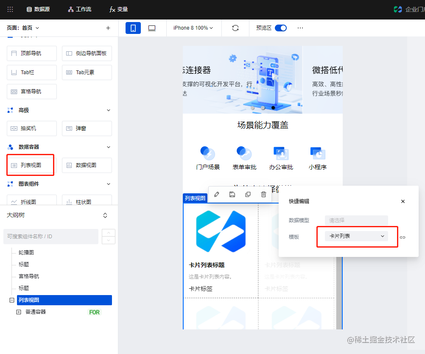425x354 pixels.
Task: Switch to desktop preview mode
Action: point(152,28)
